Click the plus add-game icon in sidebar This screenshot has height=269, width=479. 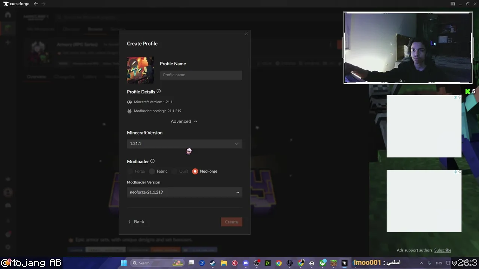[8, 43]
